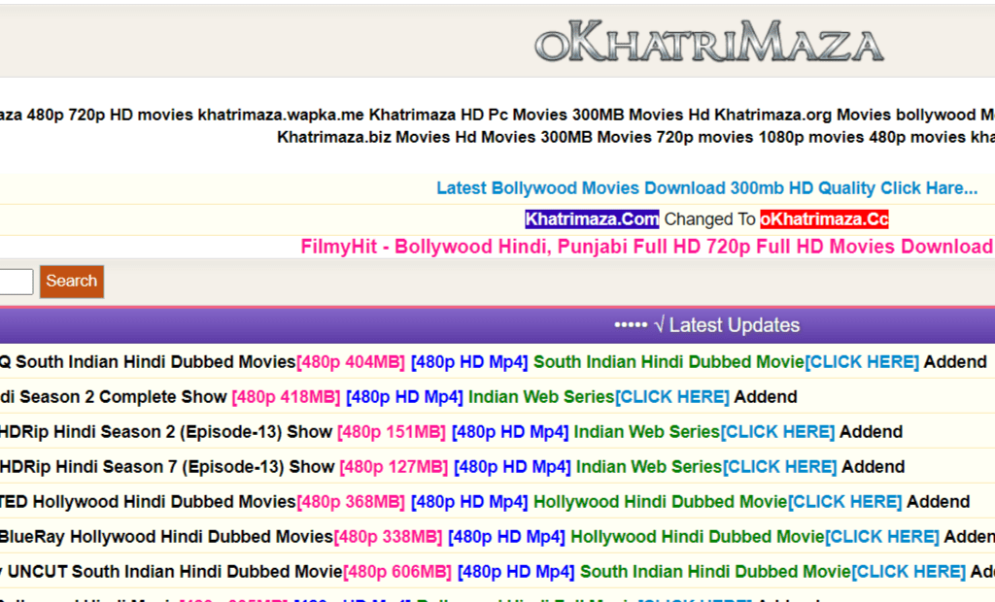Select Indian Web Series text in 151MB row
The width and height of the screenshot is (995, 602).
click(x=646, y=431)
